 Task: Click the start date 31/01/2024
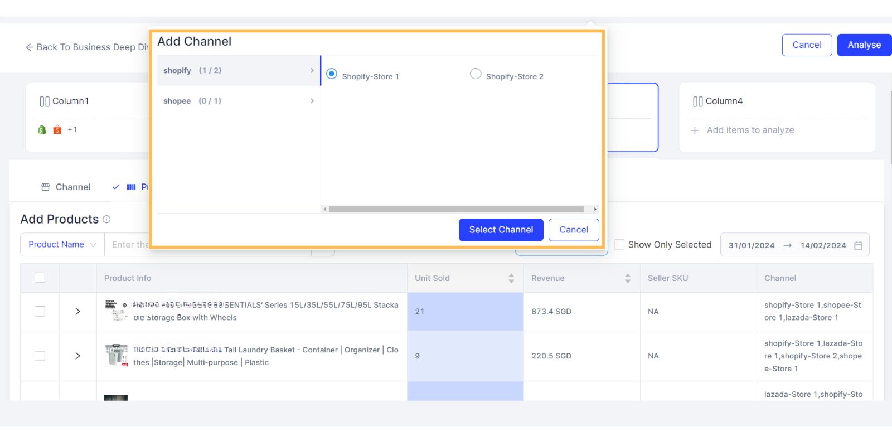[x=752, y=245]
